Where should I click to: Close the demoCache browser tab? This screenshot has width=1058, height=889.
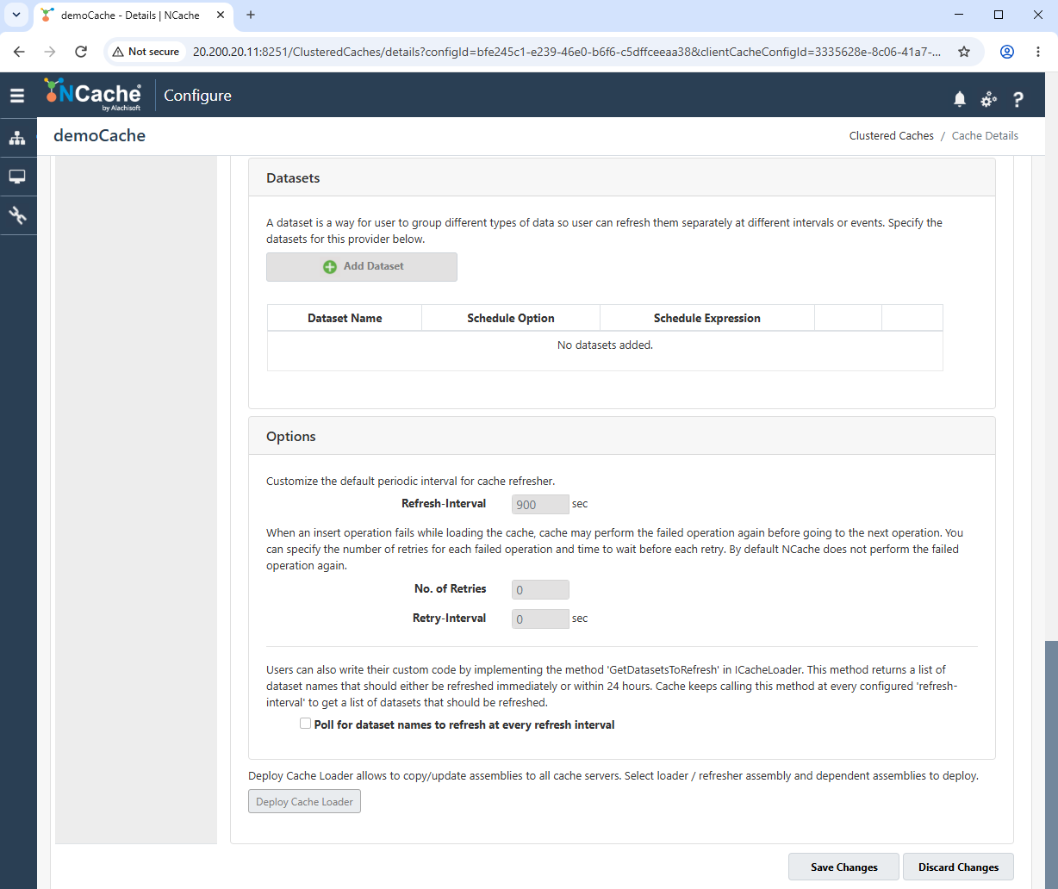[220, 16]
